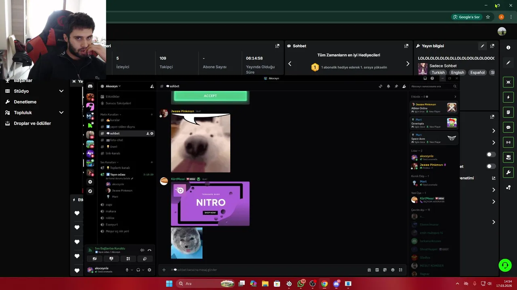This screenshot has height=290, width=517.
Task: Open Discord voice activities launcher
Action: (128, 259)
